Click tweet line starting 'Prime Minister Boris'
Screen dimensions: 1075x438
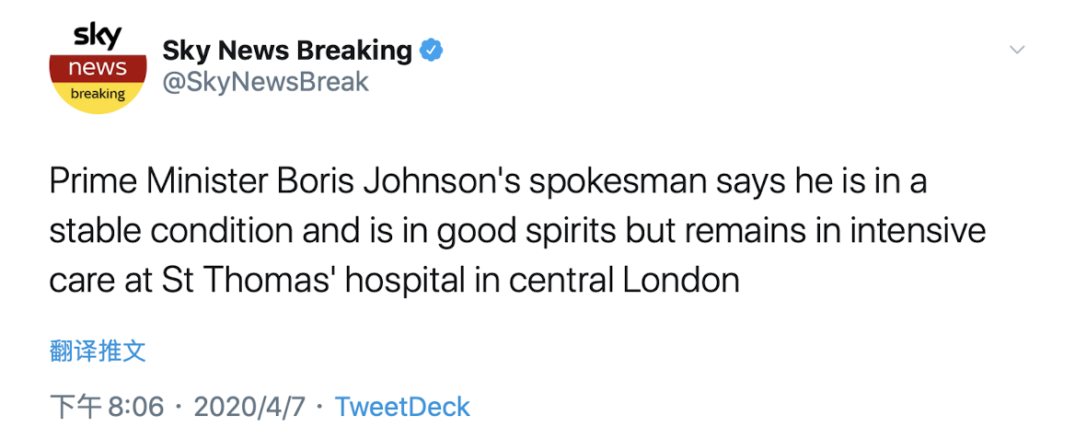tap(488, 181)
